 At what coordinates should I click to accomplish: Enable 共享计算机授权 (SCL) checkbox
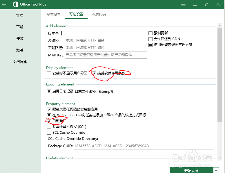coord(49,127)
